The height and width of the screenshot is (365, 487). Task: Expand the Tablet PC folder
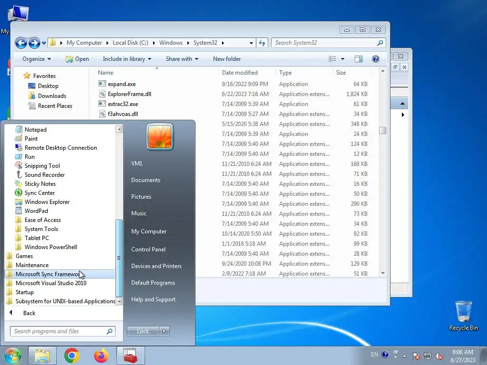[x=36, y=238]
